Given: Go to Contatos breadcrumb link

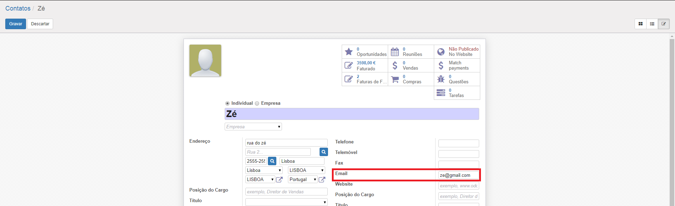Looking at the screenshot, I should pos(18,8).
